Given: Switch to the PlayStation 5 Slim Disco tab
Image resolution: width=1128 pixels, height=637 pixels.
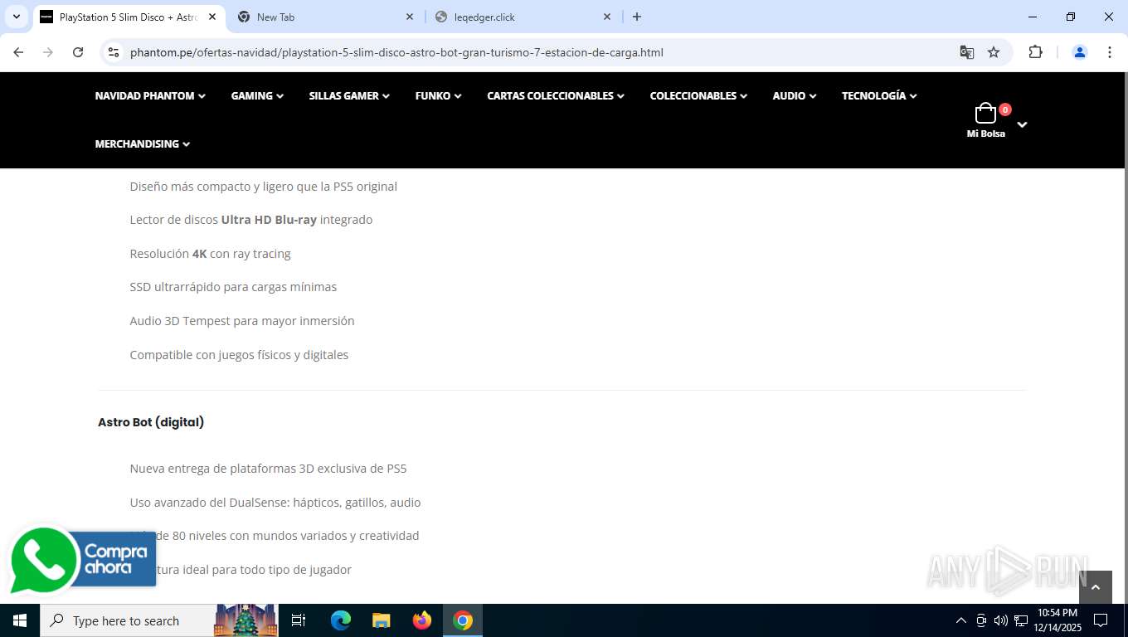Looking at the screenshot, I should tap(129, 17).
